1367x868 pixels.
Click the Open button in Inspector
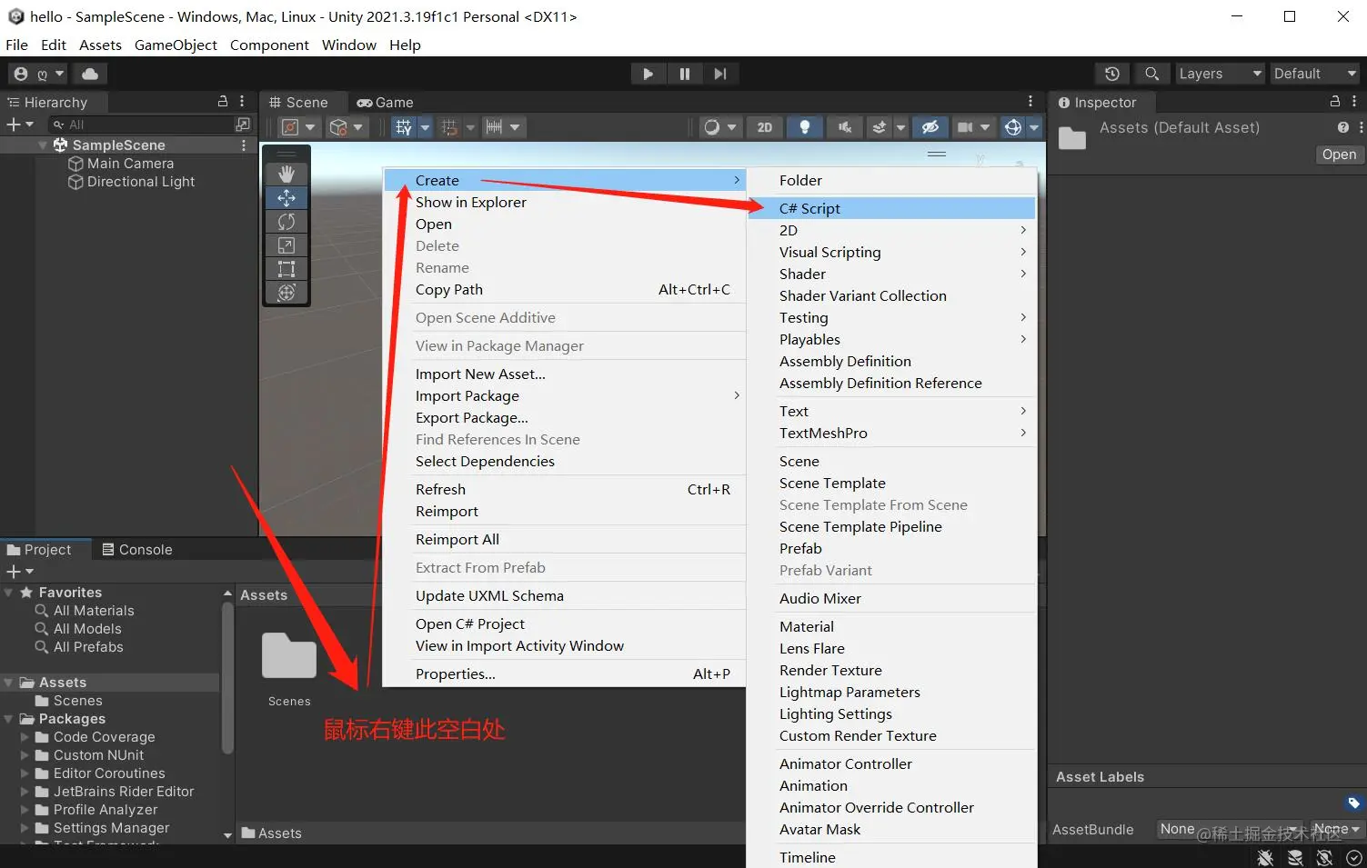click(1339, 155)
